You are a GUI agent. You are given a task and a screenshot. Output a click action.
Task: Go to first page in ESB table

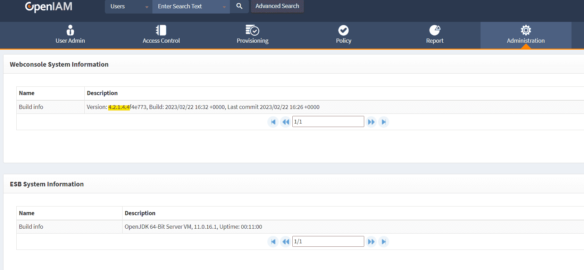[x=273, y=242]
